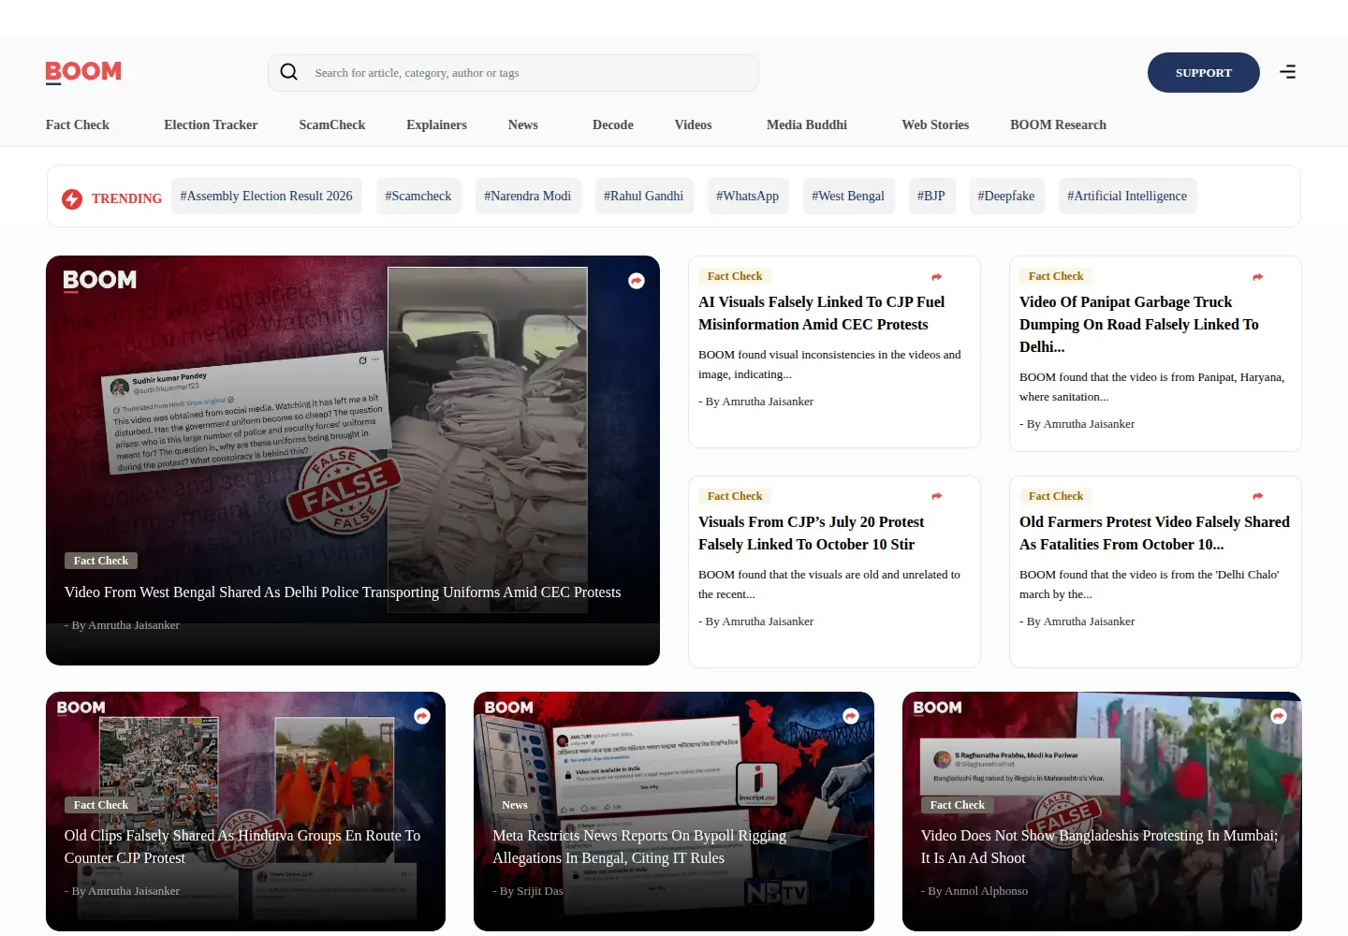Share the Old Farmers Protest article
1348x936 pixels.
click(x=1258, y=496)
